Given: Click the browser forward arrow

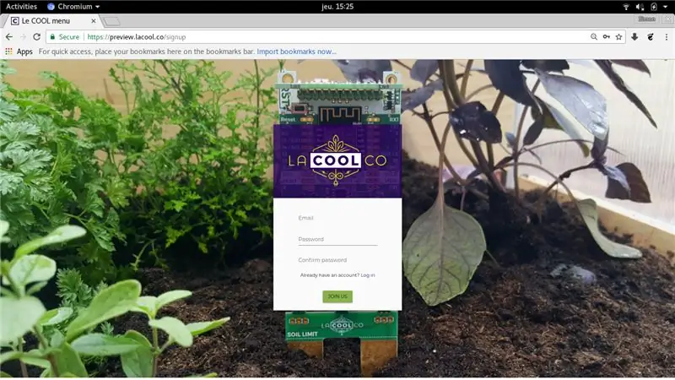Looking at the screenshot, I should [x=23, y=37].
